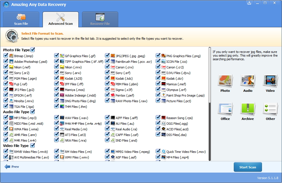Uncheck the Canon (.cr2) checkbox

(x=158, y=67)
